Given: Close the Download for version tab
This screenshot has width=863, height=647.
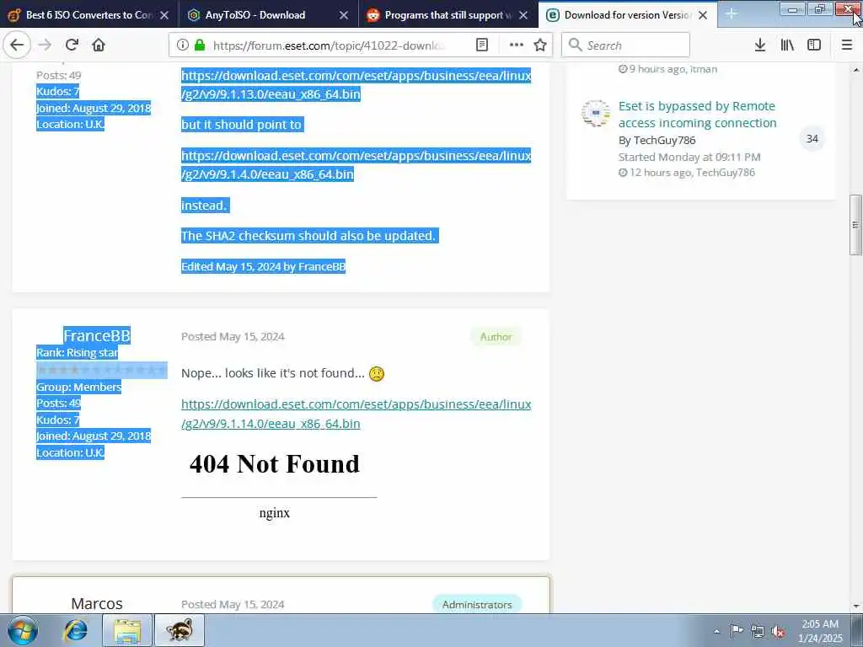Looking at the screenshot, I should click(703, 15).
